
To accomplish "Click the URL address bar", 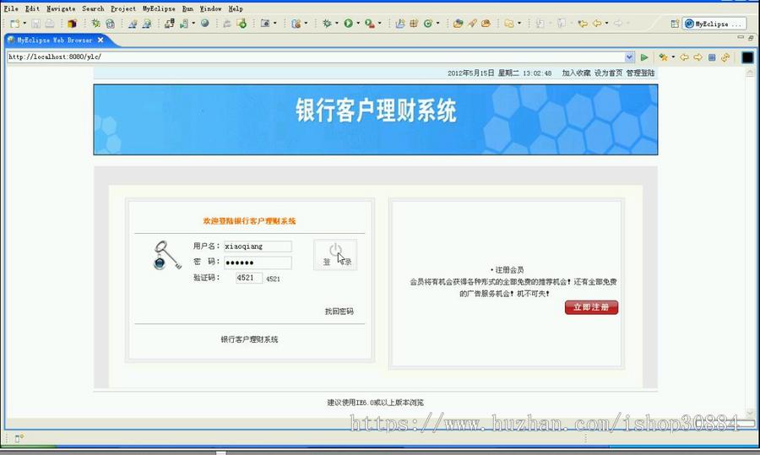I will (316, 57).
